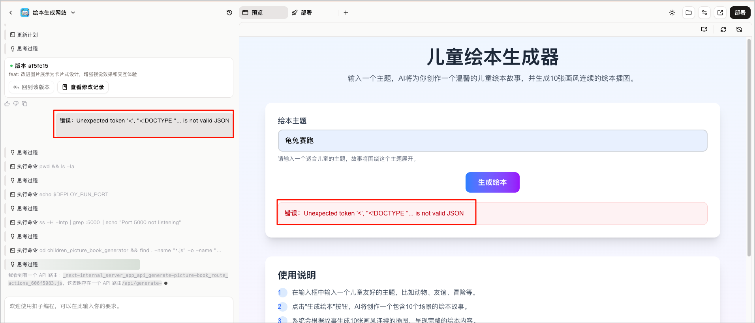
Task: Click the black 部署 deploy button
Action: (740, 13)
